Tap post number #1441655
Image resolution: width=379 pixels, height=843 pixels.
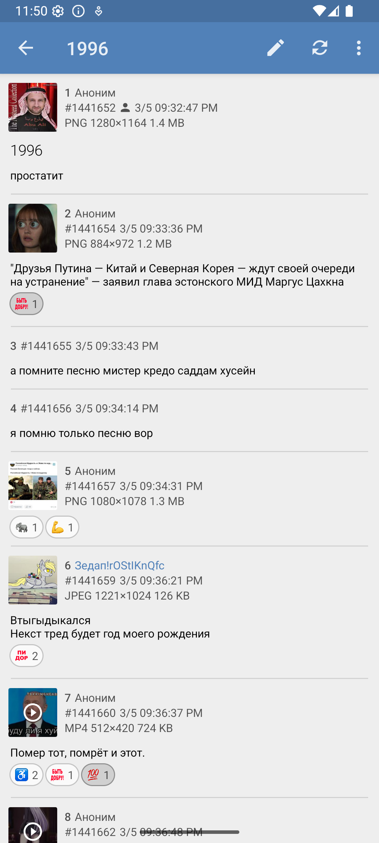tap(46, 346)
